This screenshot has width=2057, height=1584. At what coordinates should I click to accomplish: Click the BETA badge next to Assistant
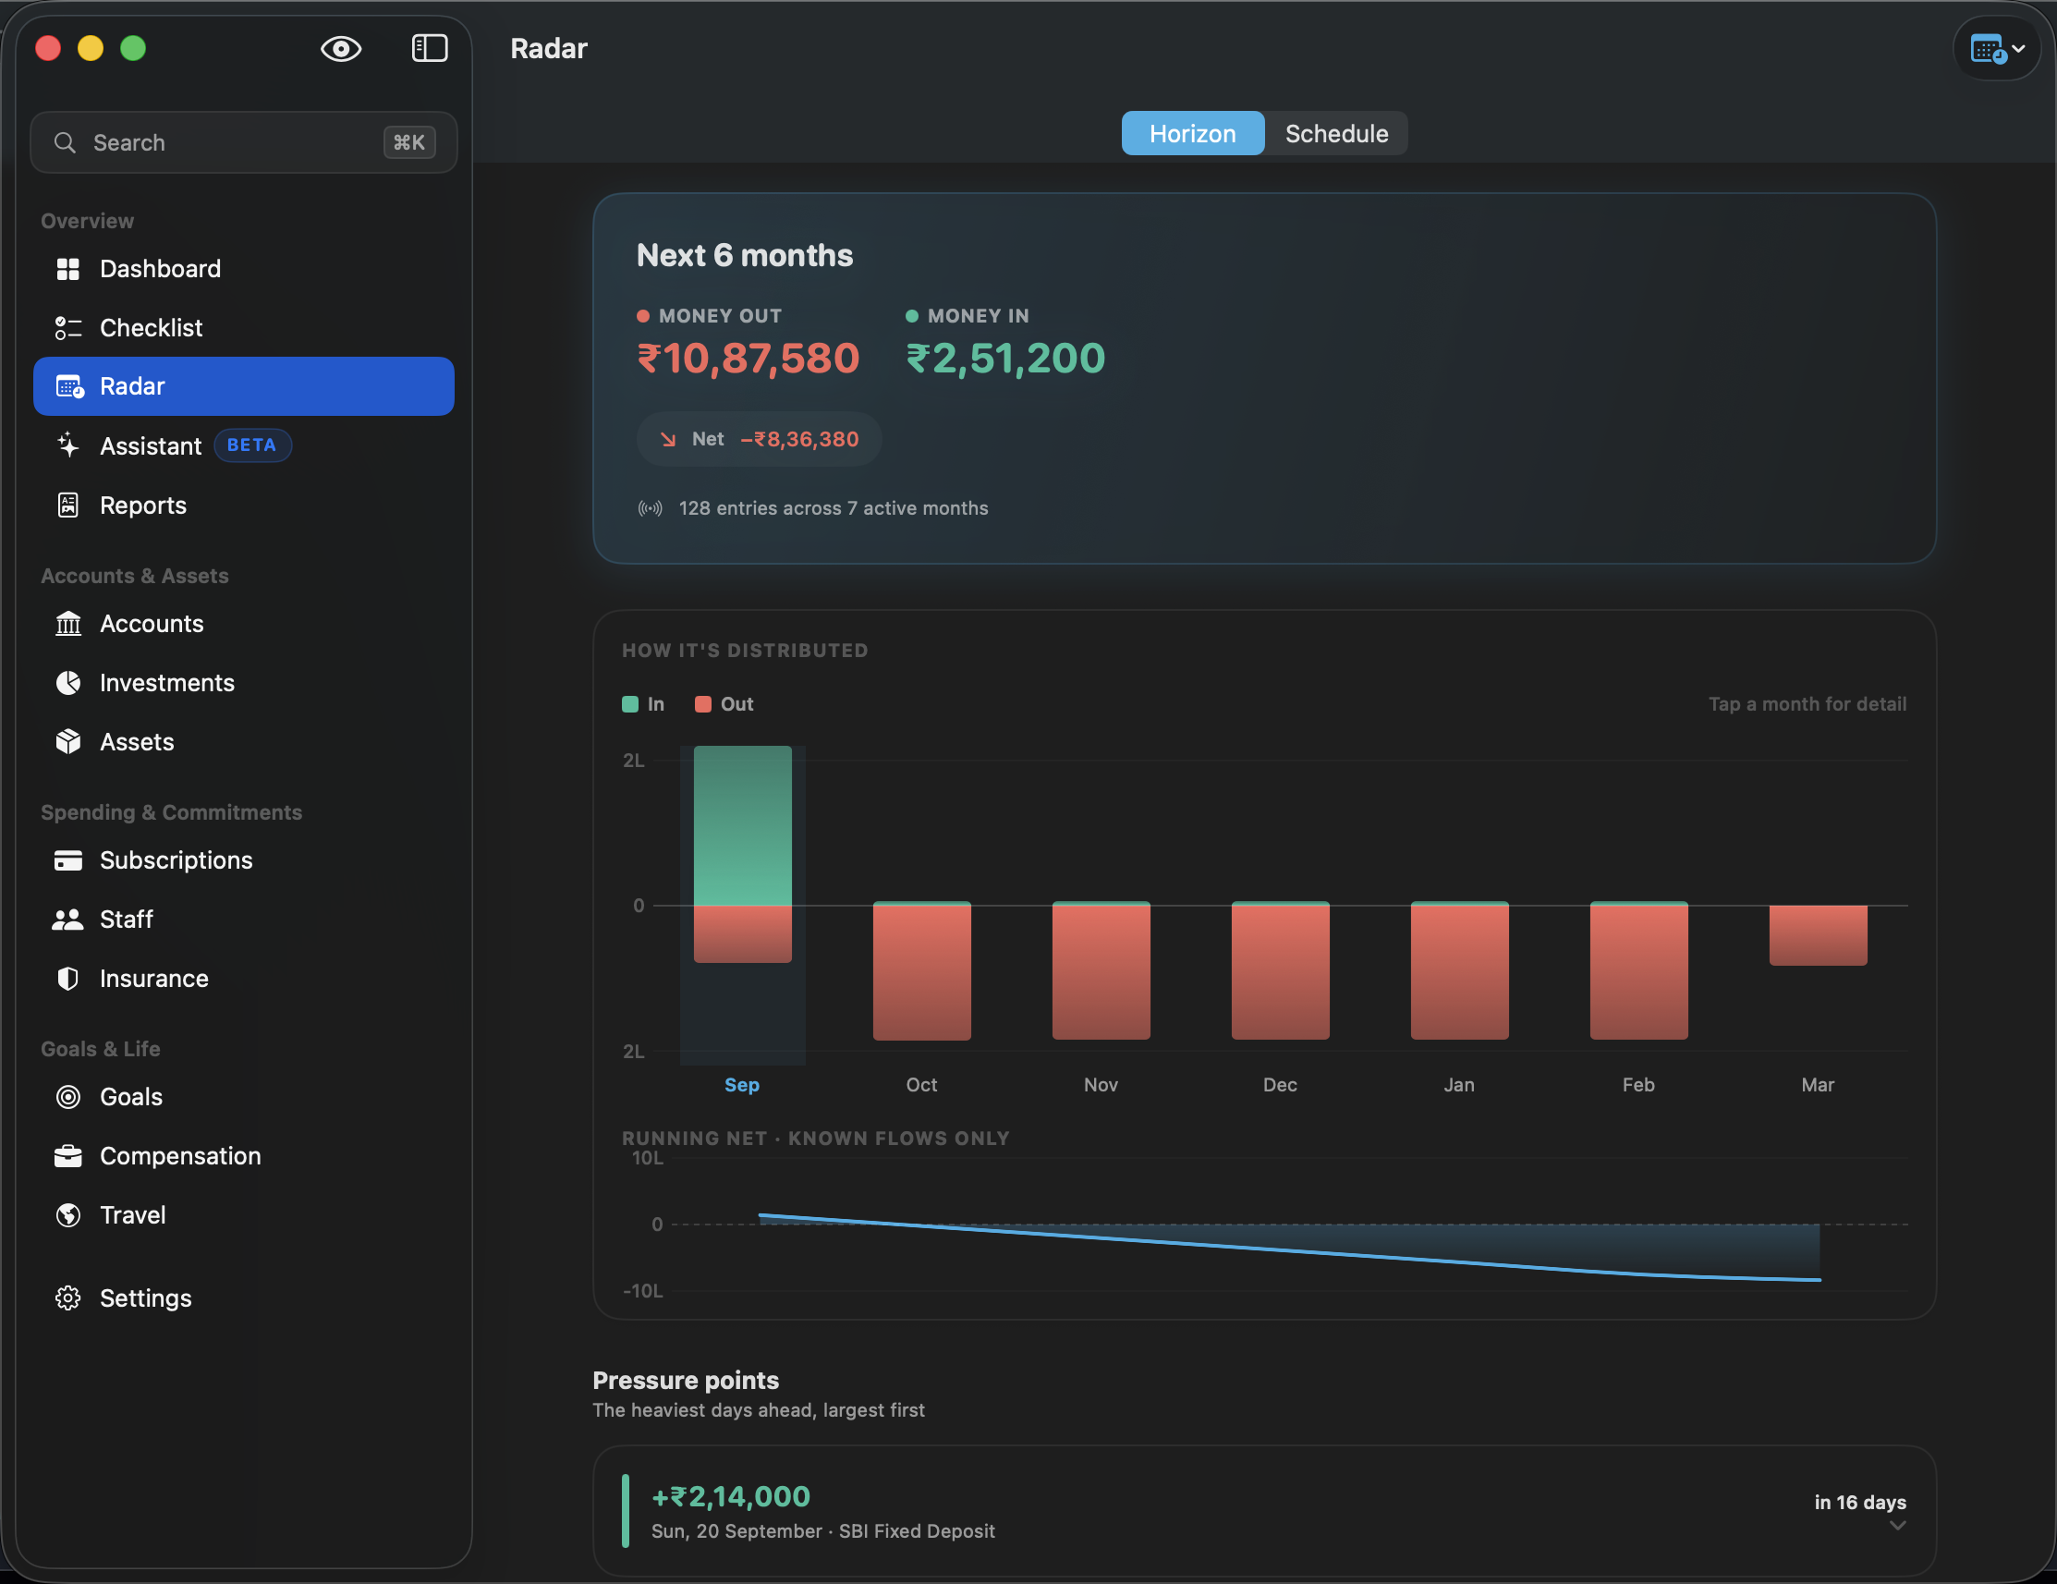point(251,445)
